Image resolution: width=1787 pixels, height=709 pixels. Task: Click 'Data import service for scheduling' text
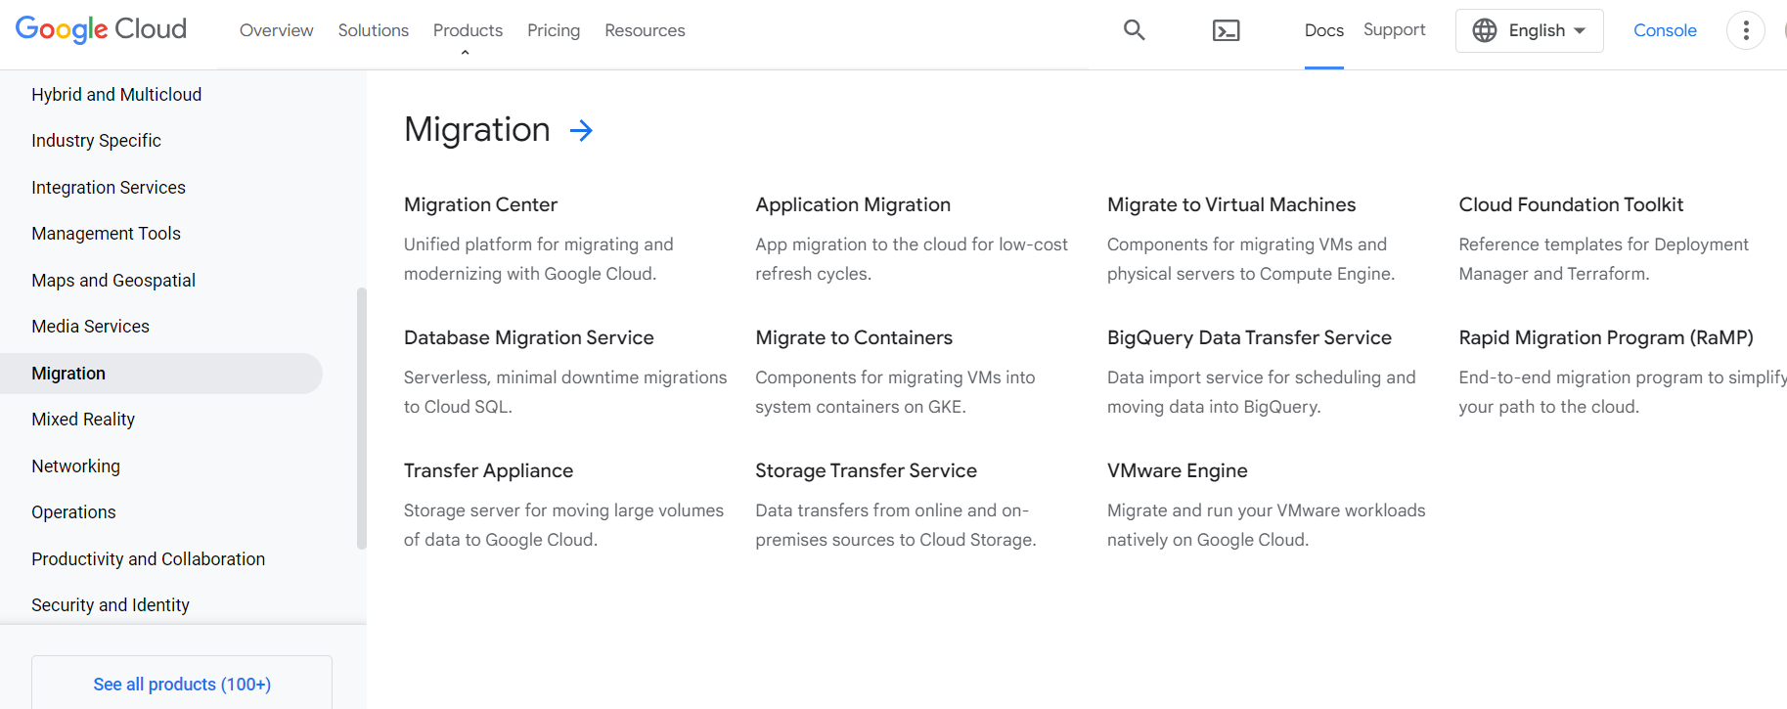coord(1262,392)
